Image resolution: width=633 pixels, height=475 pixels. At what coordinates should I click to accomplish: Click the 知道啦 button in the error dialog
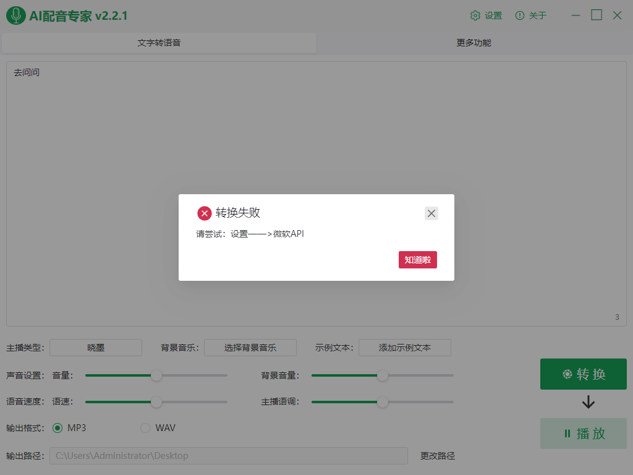pos(417,260)
